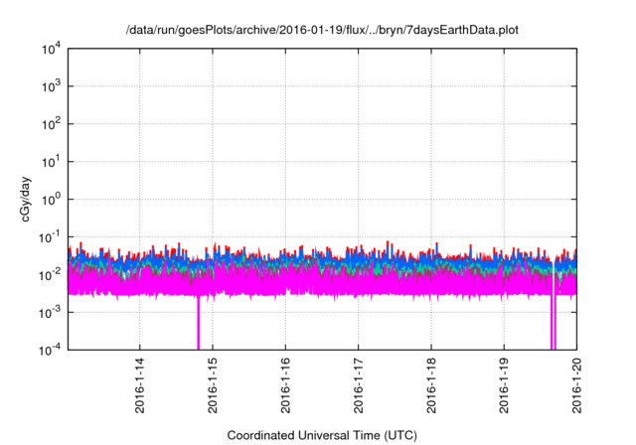This screenshot has height=445, width=636.
Task: Click the 10^0 y-axis tick label
Action: tap(52, 200)
